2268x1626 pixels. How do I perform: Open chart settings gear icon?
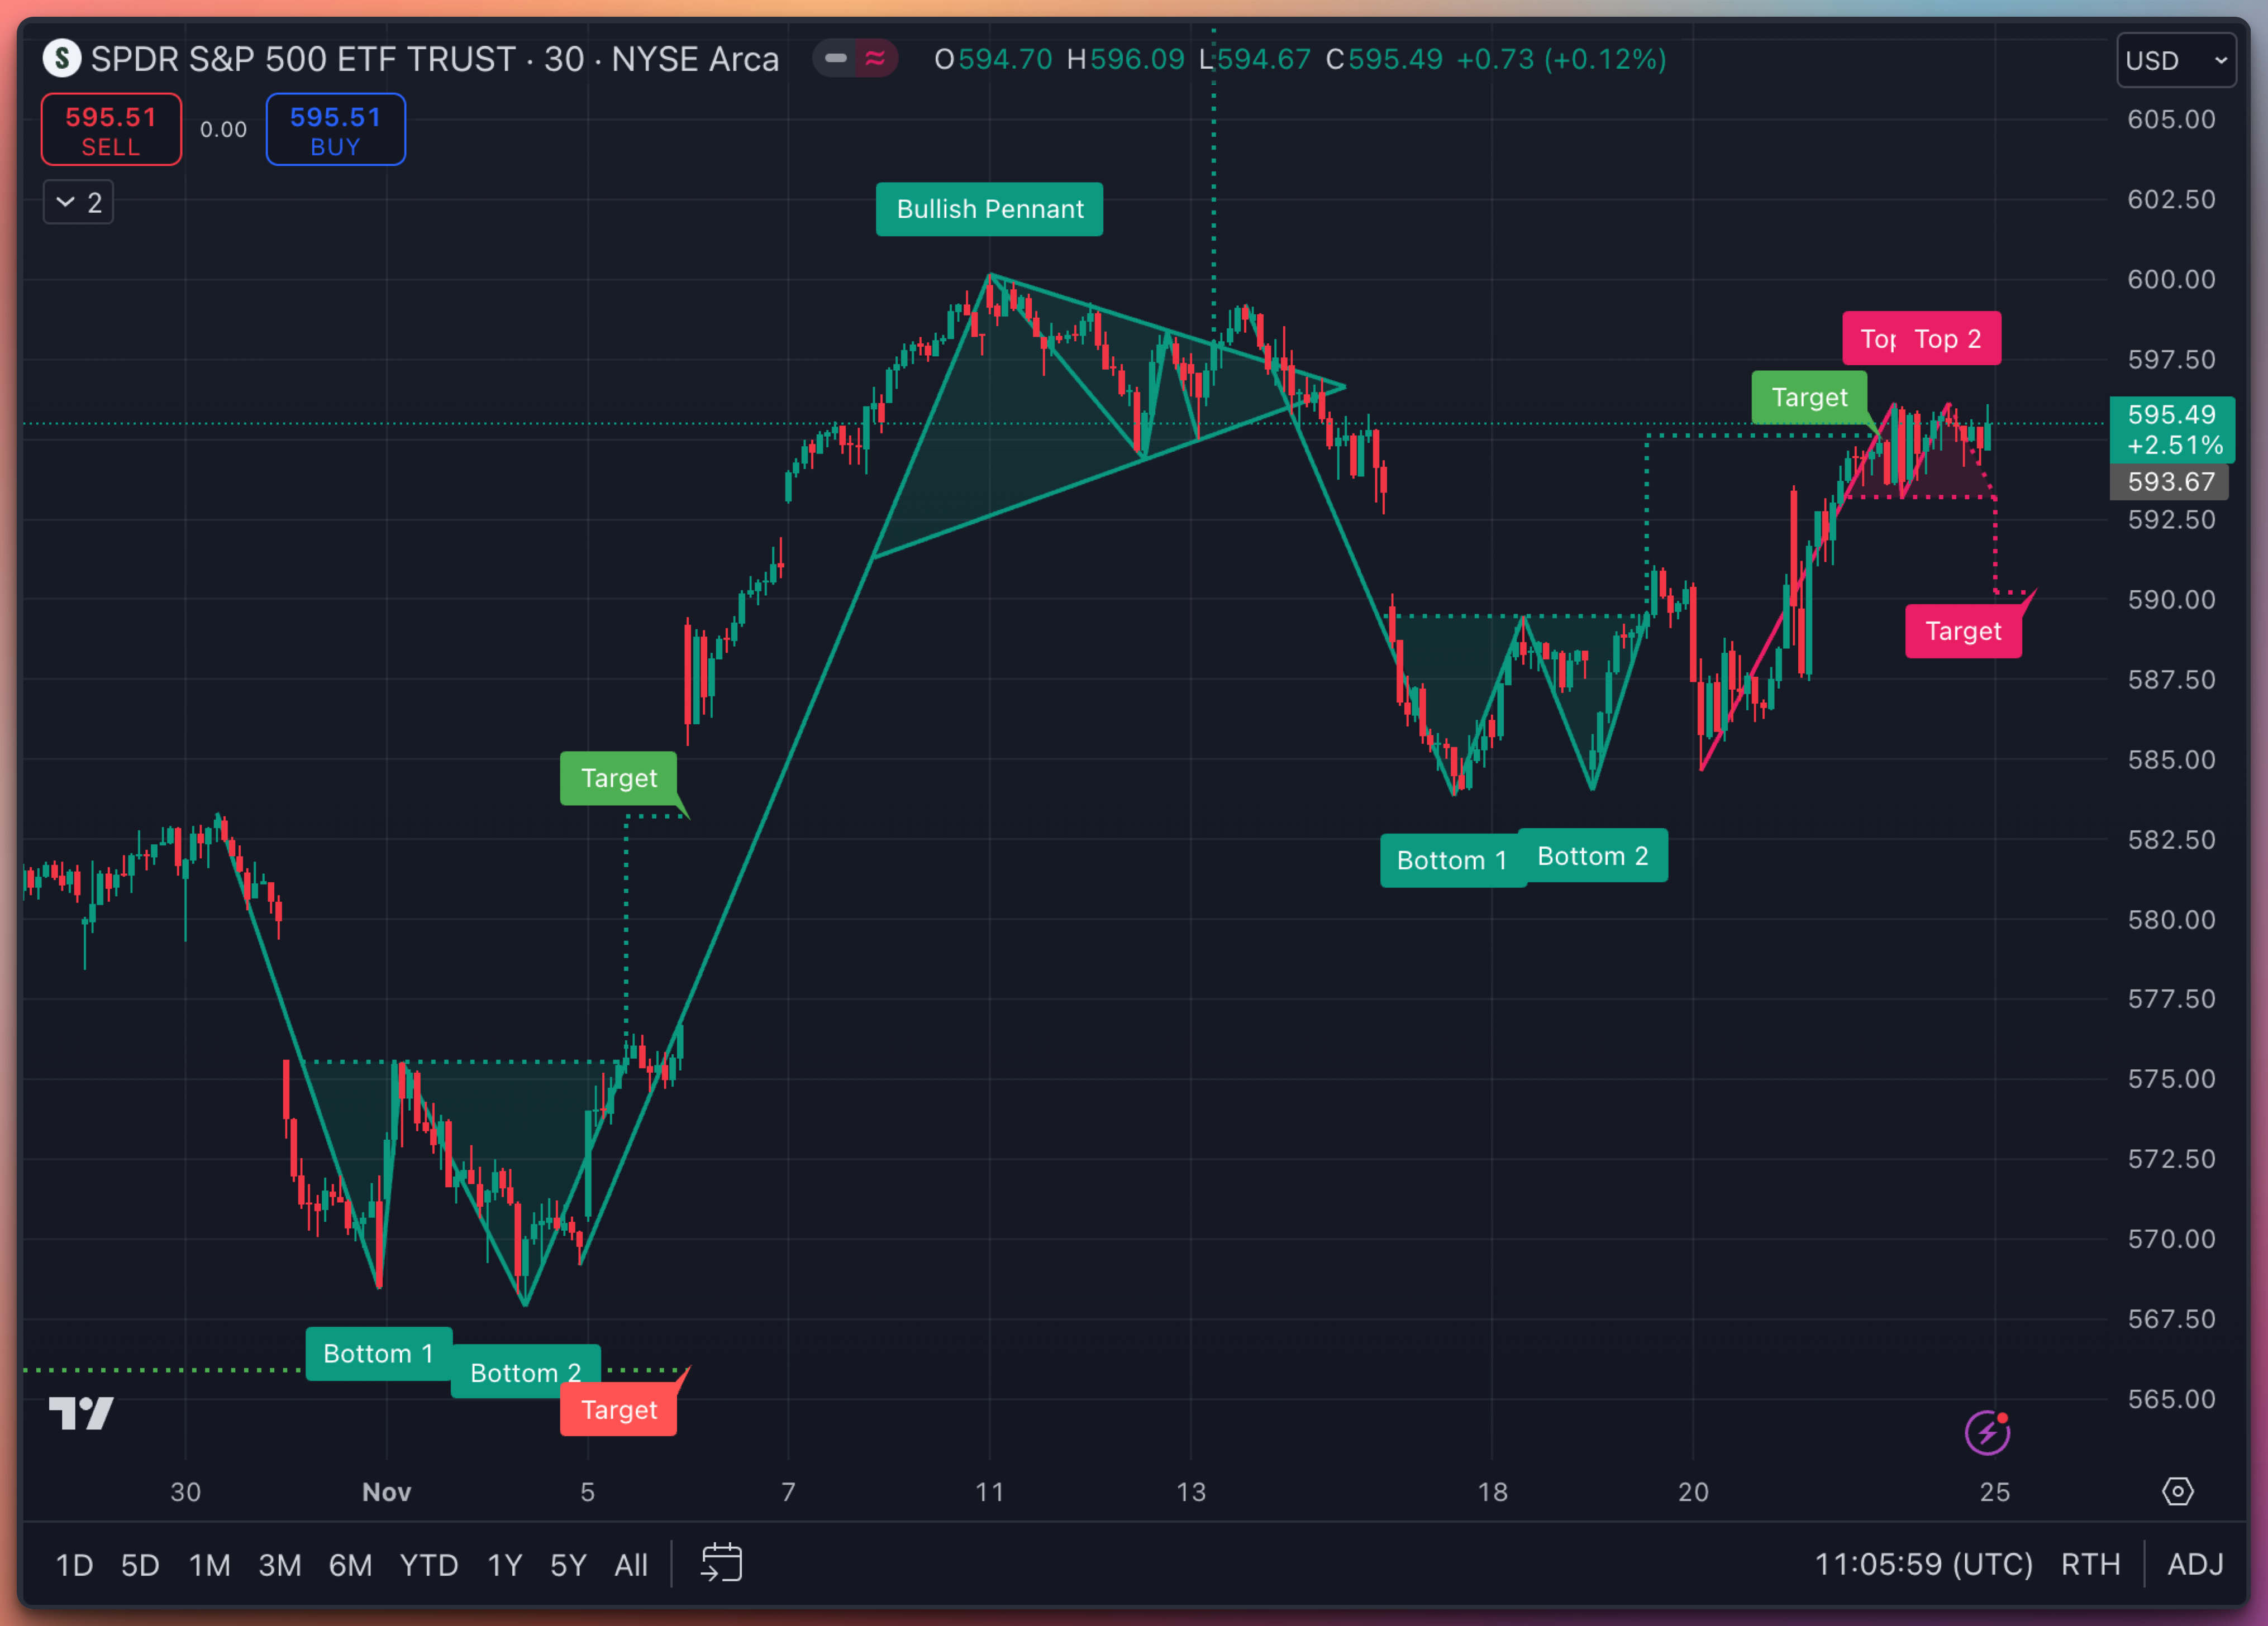(2177, 1491)
